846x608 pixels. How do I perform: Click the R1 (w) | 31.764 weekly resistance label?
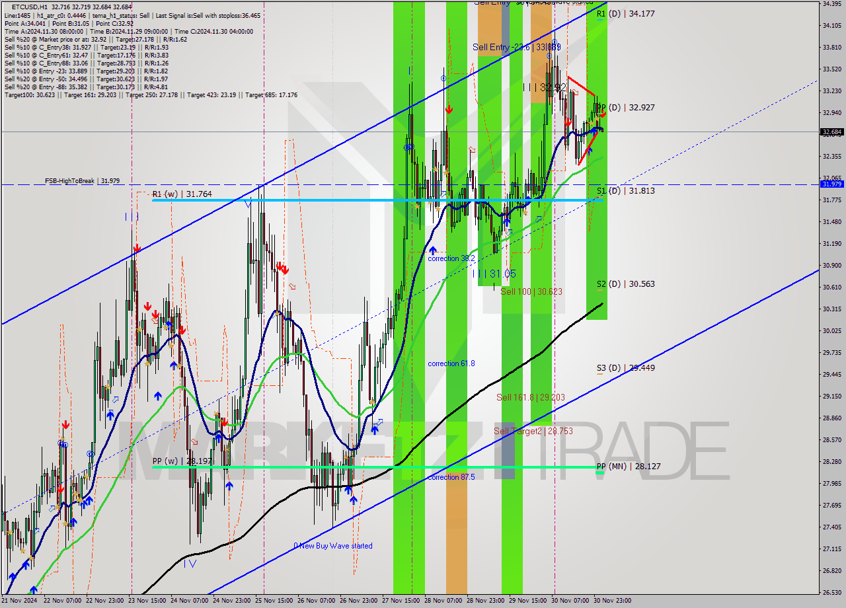pyautogui.click(x=182, y=194)
